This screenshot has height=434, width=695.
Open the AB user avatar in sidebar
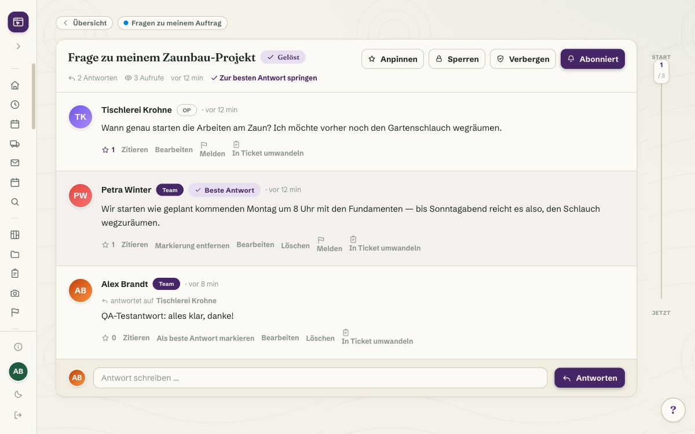(x=18, y=371)
